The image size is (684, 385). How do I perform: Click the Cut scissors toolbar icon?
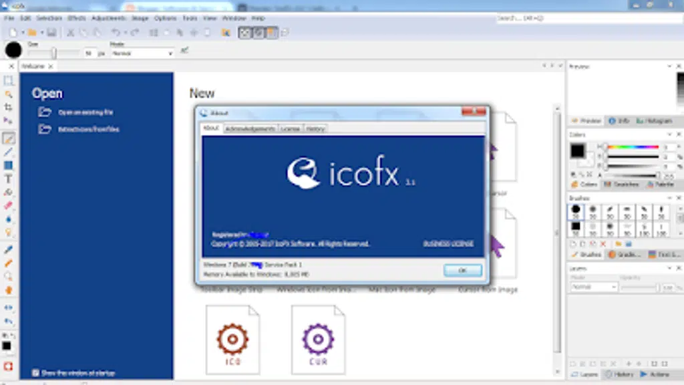(x=70, y=33)
